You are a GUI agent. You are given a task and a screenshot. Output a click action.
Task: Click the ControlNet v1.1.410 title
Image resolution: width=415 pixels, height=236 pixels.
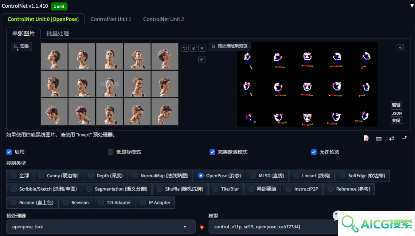25,6
